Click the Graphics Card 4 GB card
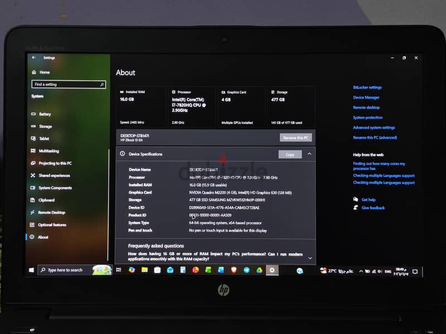 point(241,107)
